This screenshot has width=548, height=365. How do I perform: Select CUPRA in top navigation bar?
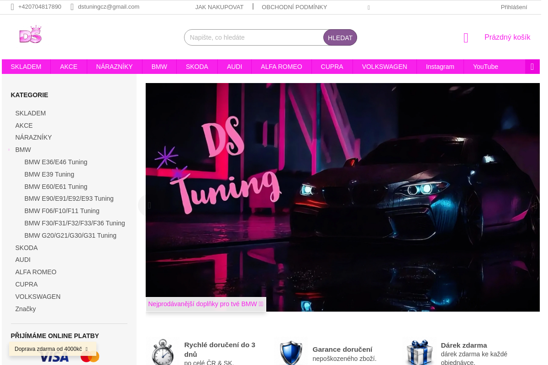coord(332,67)
